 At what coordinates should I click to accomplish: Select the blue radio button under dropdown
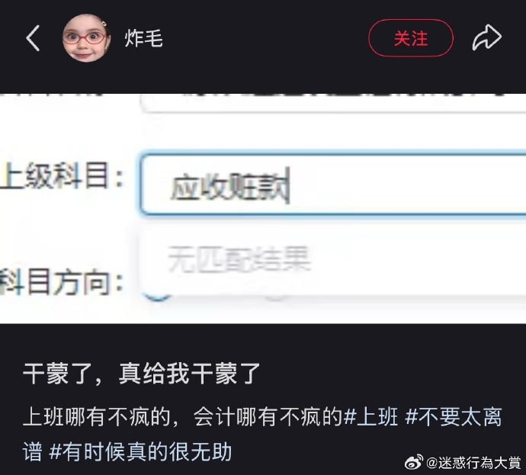158,297
